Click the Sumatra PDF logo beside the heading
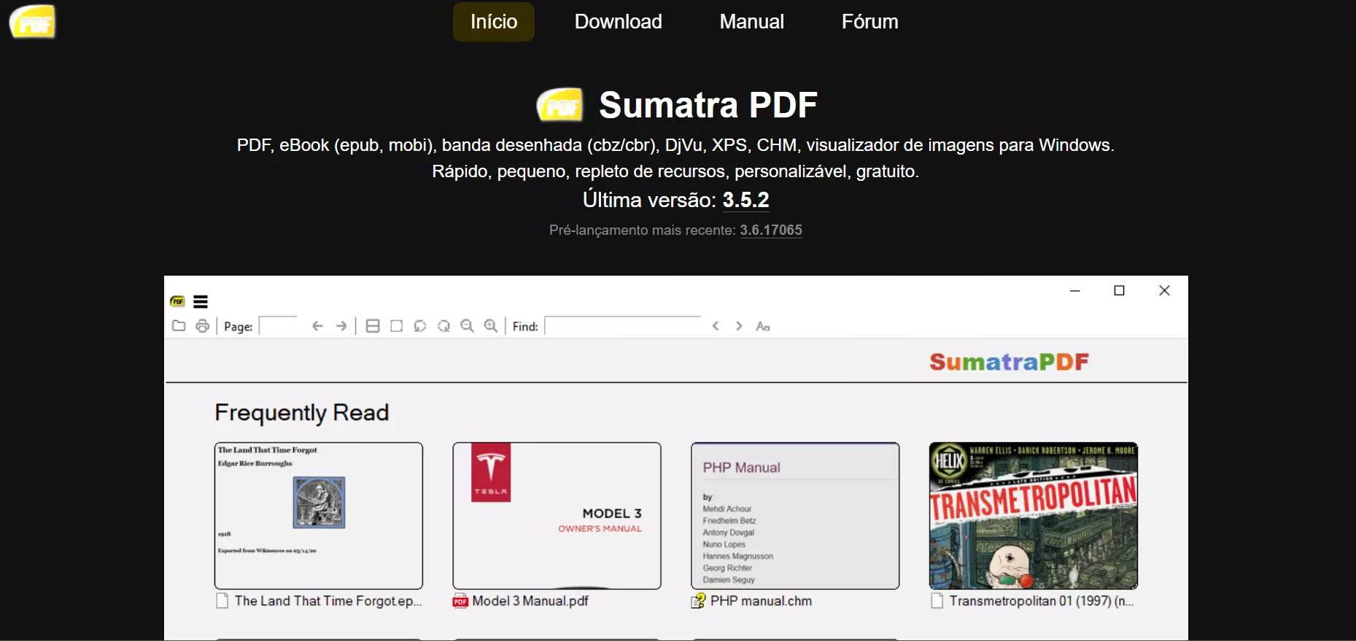 (560, 105)
